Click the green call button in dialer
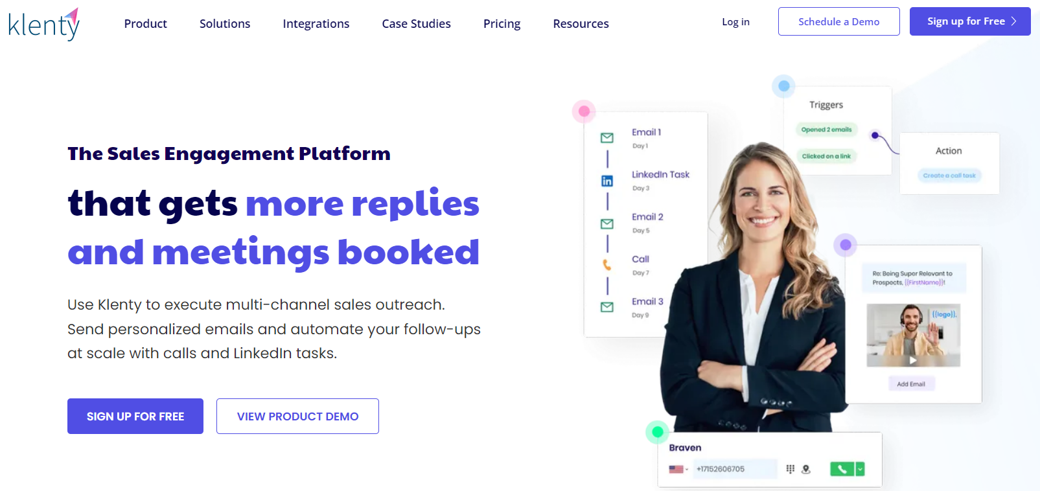 click(842, 469)
